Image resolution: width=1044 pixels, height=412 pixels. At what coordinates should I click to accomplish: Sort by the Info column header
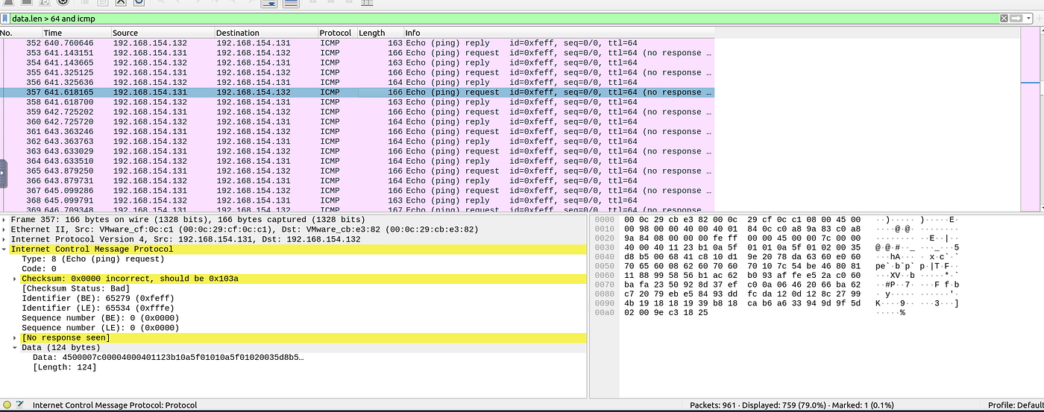559,33
